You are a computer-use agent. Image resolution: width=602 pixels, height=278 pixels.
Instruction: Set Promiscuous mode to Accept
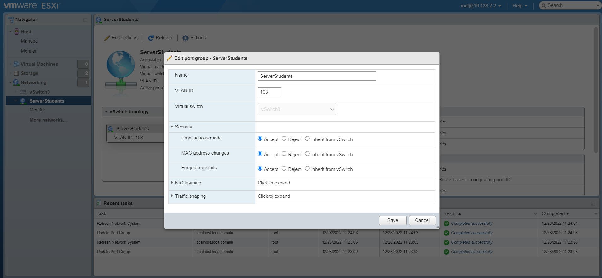[x=260, y=139]
